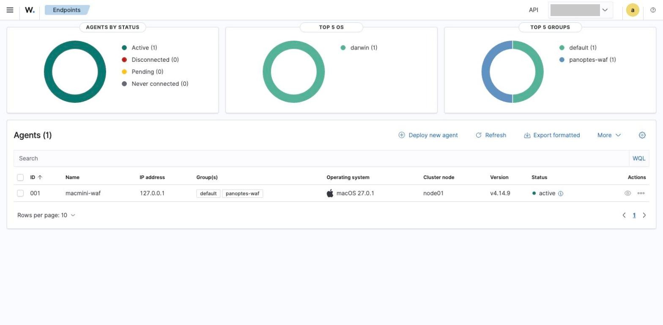Screen dimensions: 663x325
Task: Click Export formatted
Action: click(552, 135)
